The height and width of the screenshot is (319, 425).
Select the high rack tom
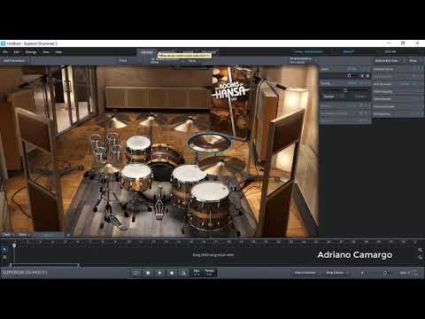pyautogui.click(x=138, y=148)
